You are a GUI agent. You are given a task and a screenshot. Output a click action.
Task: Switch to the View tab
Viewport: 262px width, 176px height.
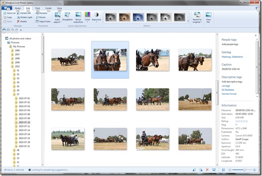pyautogui.click(x=59, y=8)
